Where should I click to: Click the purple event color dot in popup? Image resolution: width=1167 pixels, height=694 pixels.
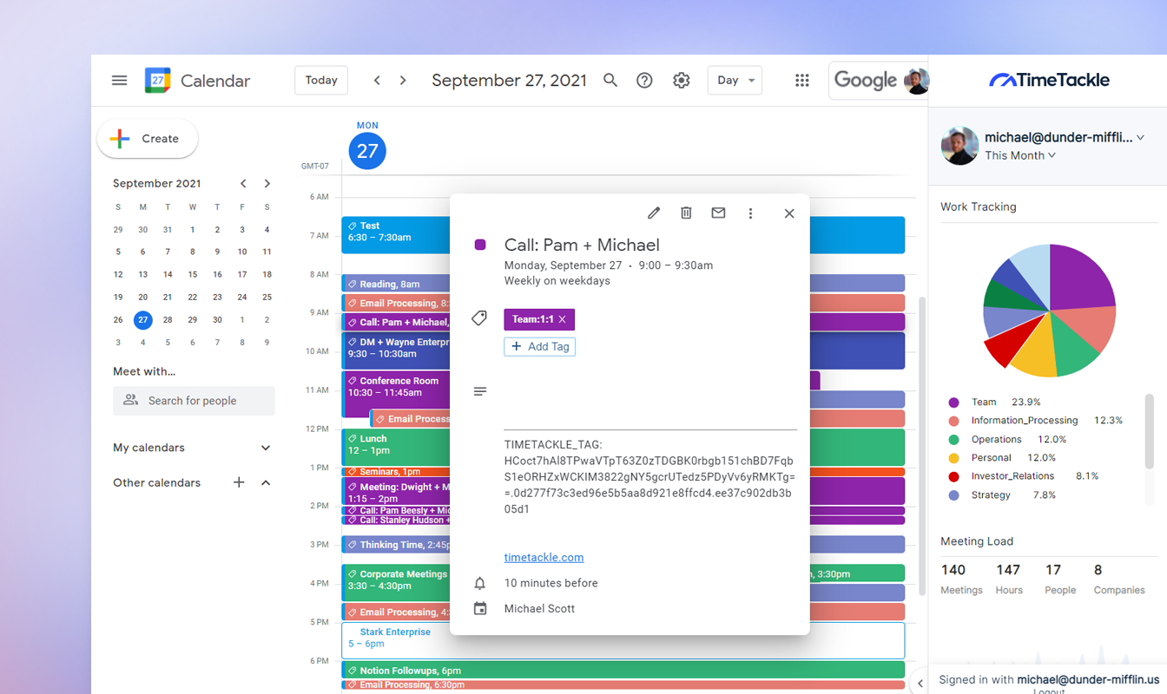pyautogui.click(x=480, y=245)
